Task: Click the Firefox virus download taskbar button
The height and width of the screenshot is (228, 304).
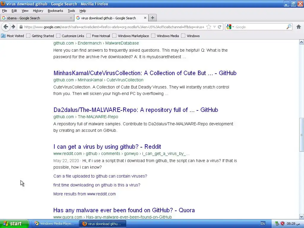Action: click(x=103, y=224)
